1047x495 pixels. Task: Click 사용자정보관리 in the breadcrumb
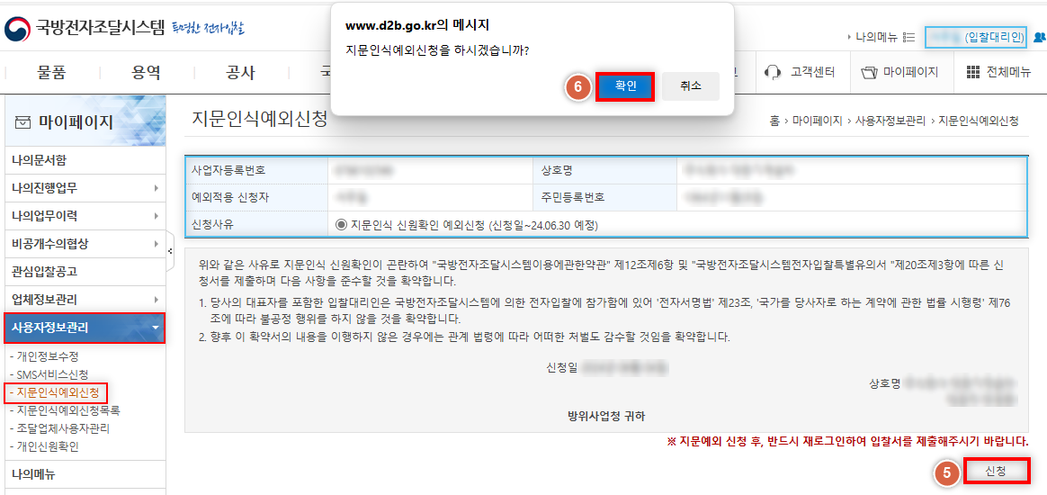pos(890,121)
